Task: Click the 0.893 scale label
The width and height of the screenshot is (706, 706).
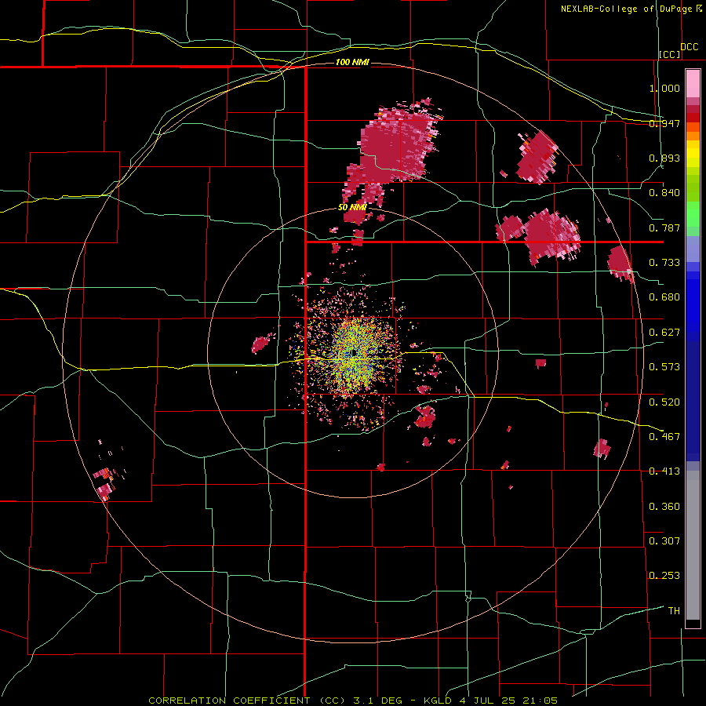Action: coord(664,158)
